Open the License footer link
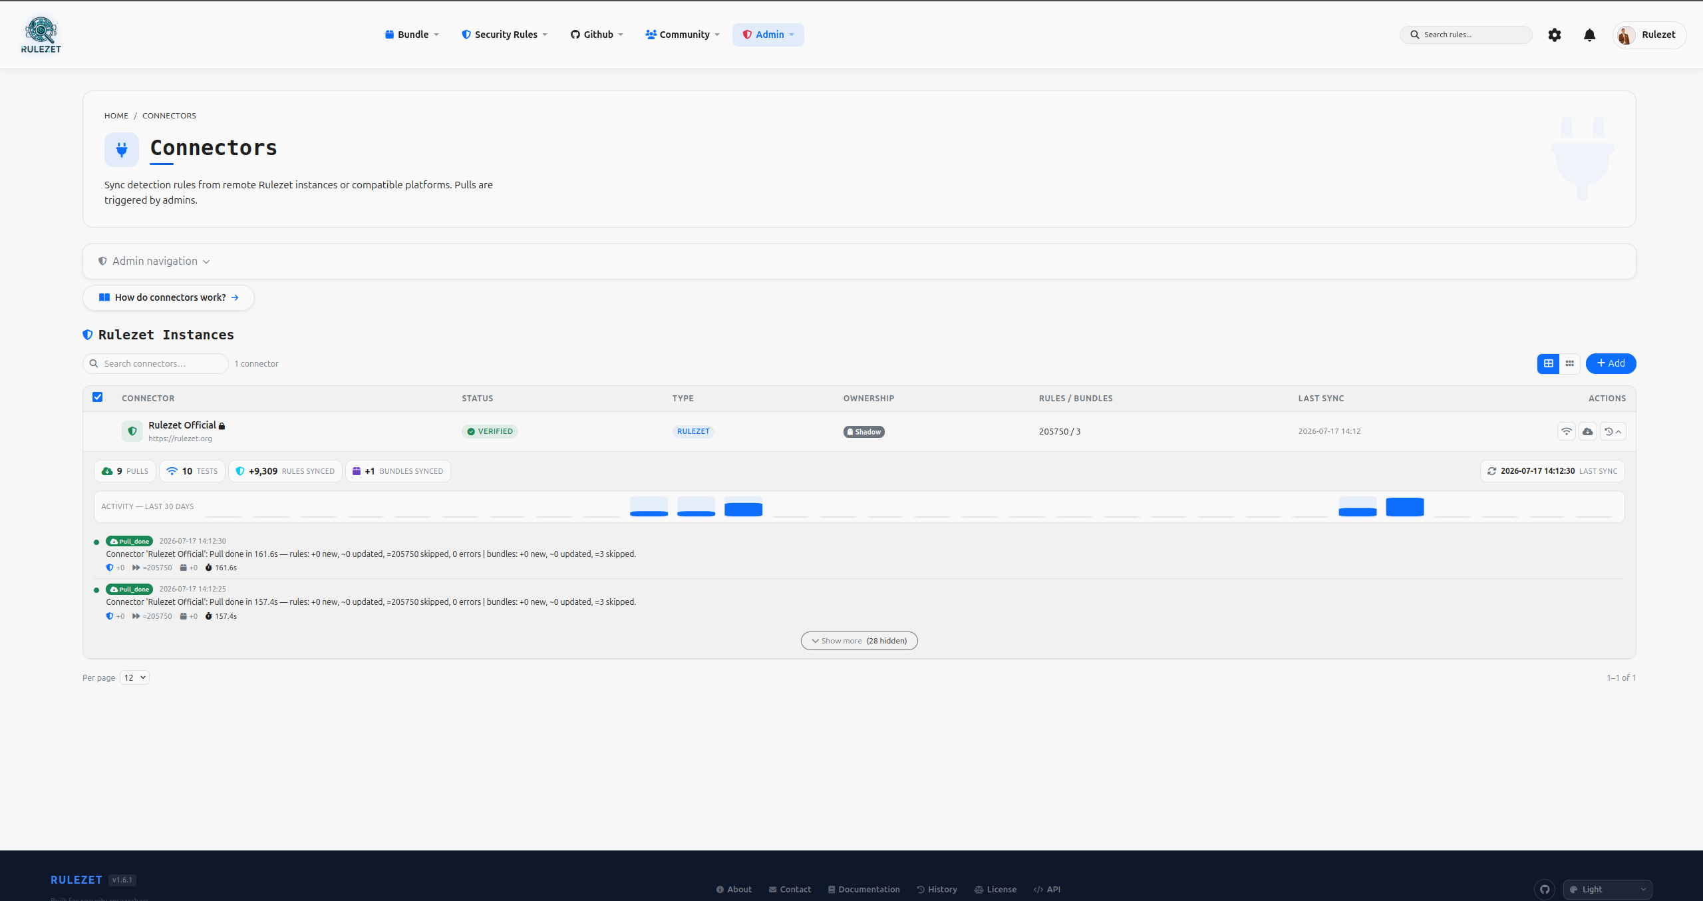Viewport: 1703px width, 901px height. click(995, 889)
